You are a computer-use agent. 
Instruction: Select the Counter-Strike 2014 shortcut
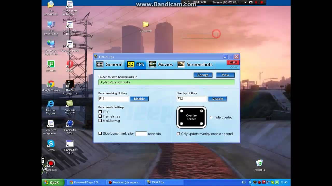coord(70,48)
